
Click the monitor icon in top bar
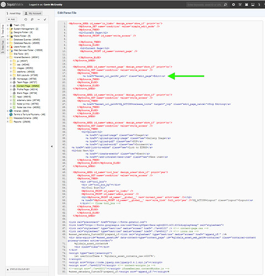pos(253,4)
